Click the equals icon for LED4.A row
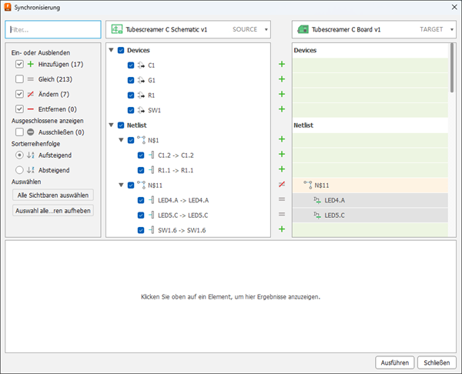The height and width of the screenshot is (374, 462). [282, 199]
